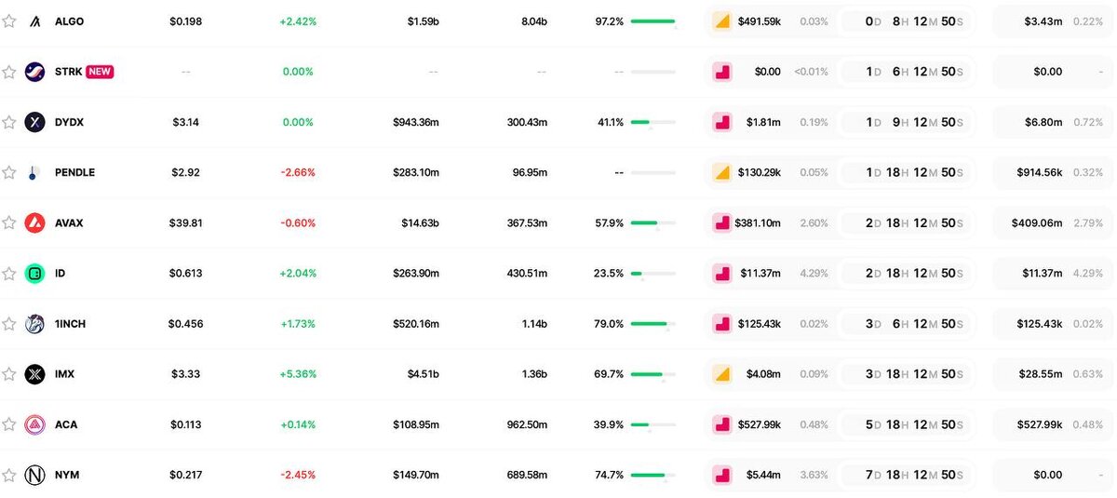
Task: Open the STRK token page
Action: pyautogui.click(x=68, y=72)
